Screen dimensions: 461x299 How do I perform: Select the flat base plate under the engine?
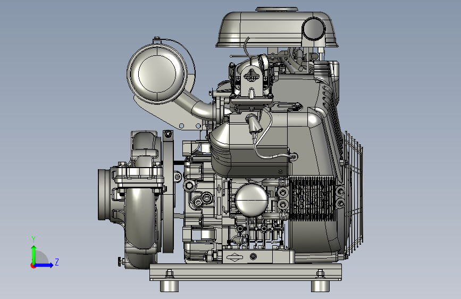(x=246, y=272)
